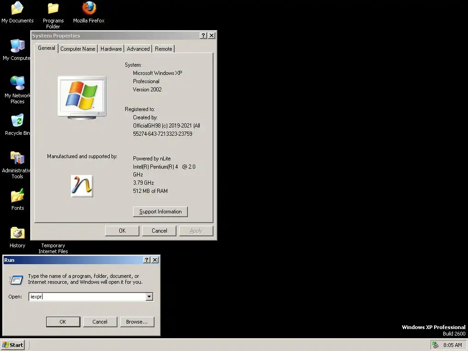468x351 pixels.
Task: Open the Advanced tab
Action: click(138, 48)
